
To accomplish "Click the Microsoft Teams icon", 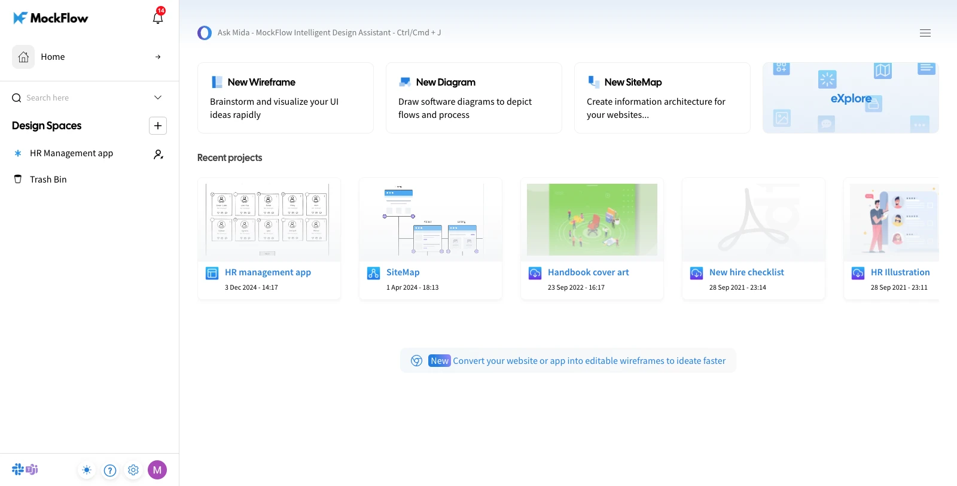I will click(x=32, y=469).
